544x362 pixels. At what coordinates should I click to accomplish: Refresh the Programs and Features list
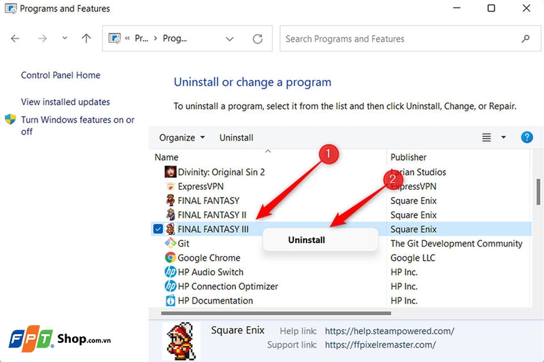pyautogui.click(x=258, y=39)
